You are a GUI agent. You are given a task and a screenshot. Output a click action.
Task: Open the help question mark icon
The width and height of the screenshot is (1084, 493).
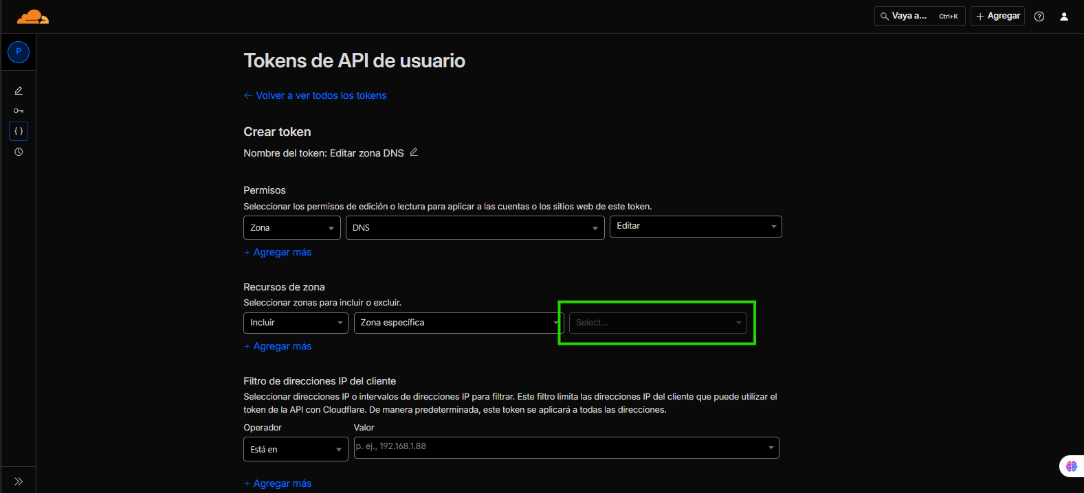pyautogui.click(x=1039, y=16)
